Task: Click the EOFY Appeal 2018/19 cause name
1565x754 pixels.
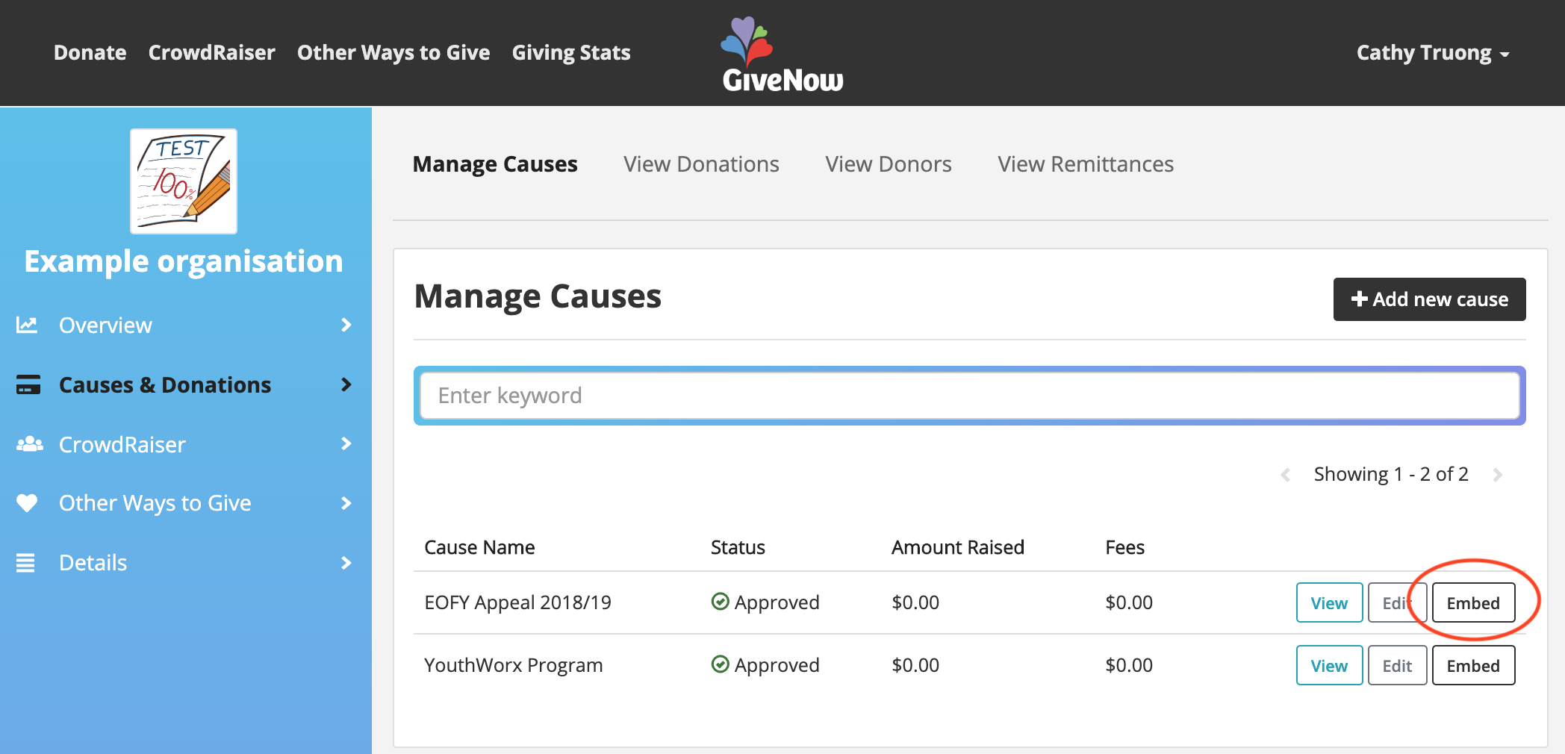Action: [517, 602]
